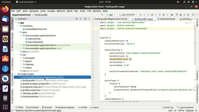Click the Stop square icon in toolbar
199x112 pixels.
click(x=167, y=15)
